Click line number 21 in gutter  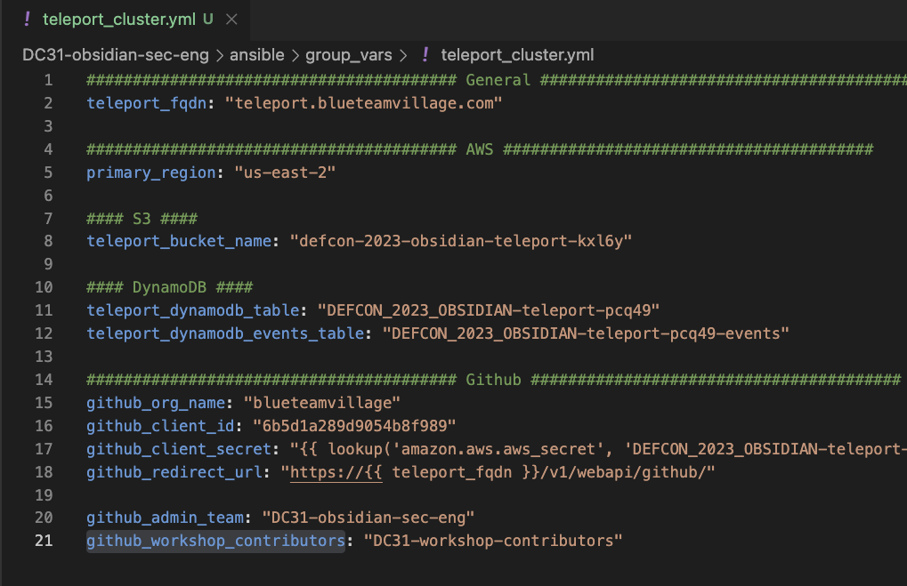[44, 541]
